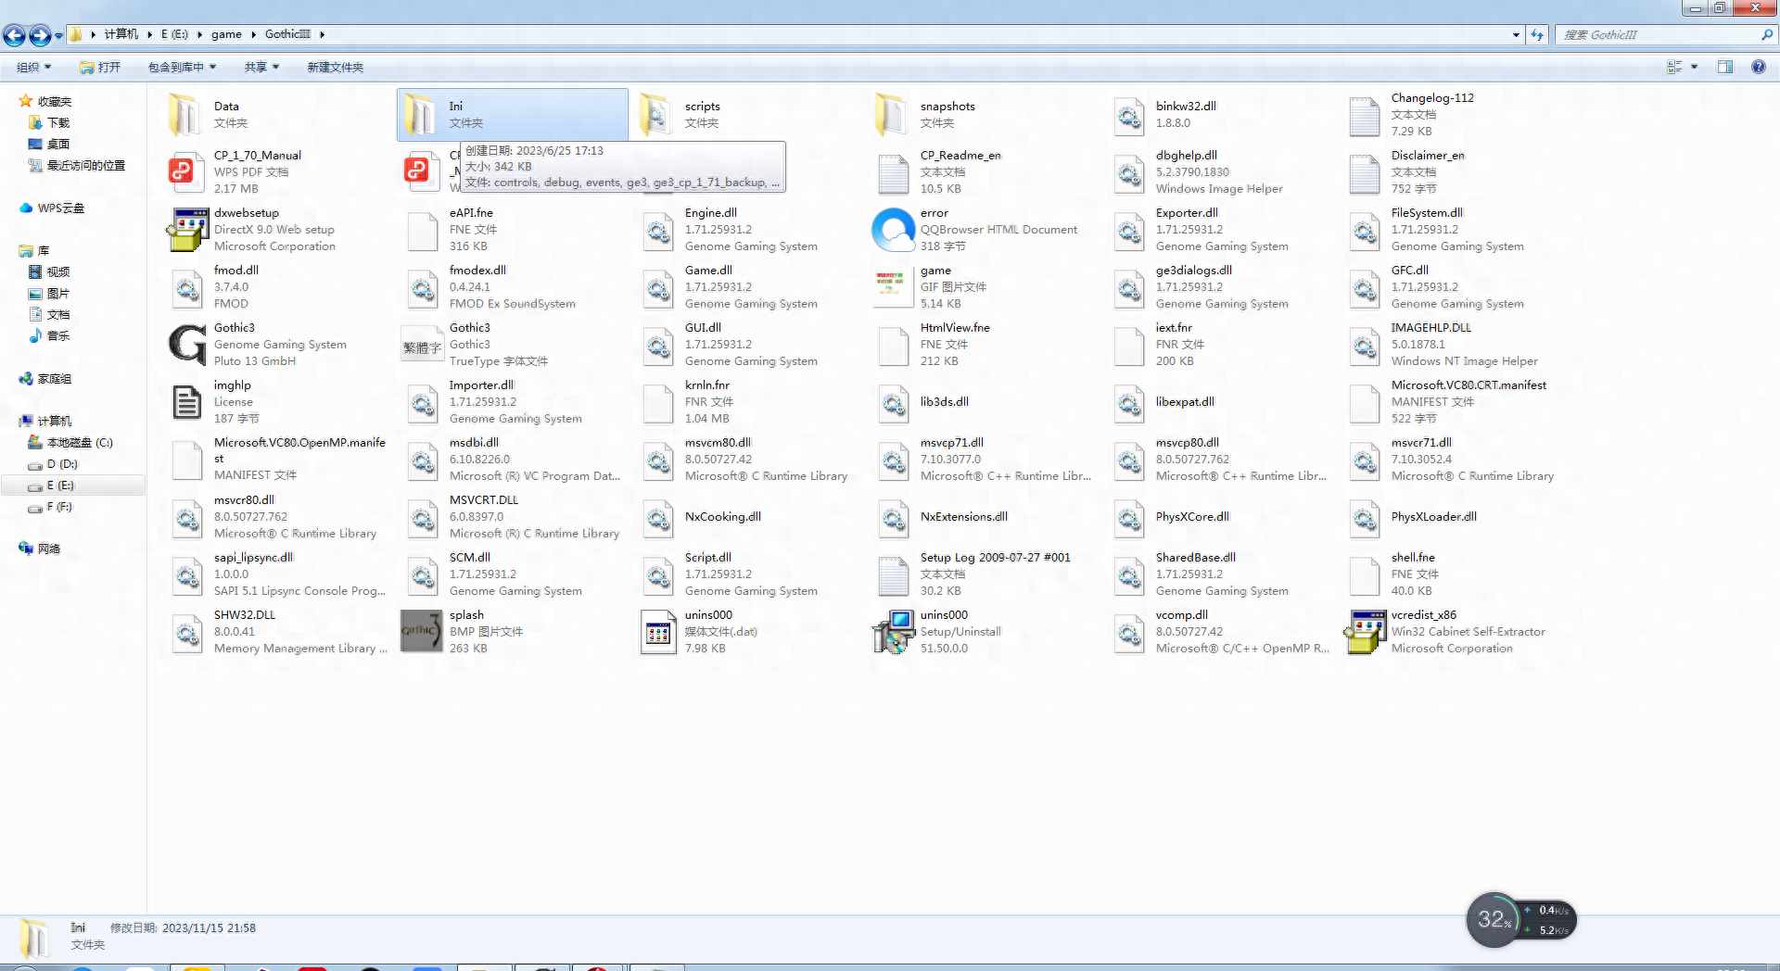
Task: Select the eAPI.fne file icon
Action: (422, 230)
